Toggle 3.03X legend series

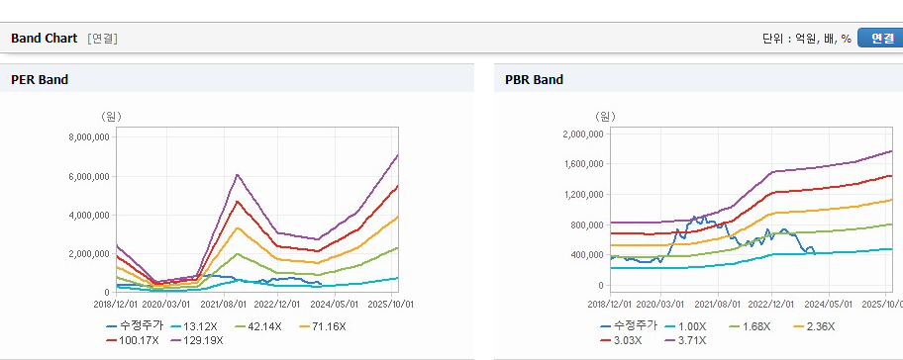pos(622,340)
